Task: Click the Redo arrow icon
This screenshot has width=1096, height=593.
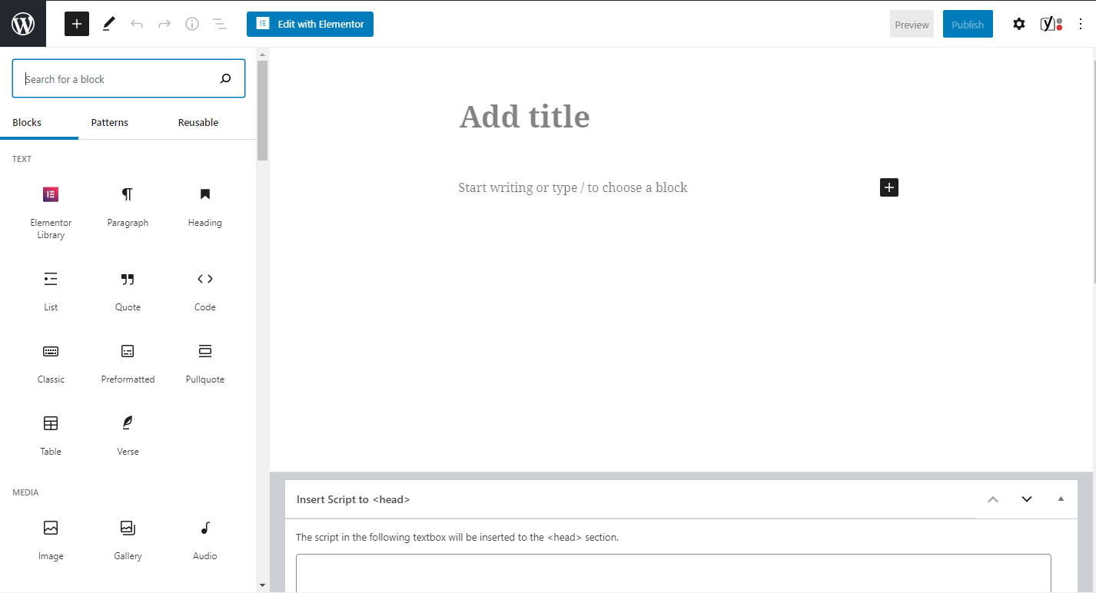Action: (x=164, y=24)
